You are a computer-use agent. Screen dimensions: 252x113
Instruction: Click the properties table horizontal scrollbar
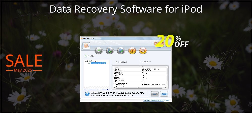[140, 88]
